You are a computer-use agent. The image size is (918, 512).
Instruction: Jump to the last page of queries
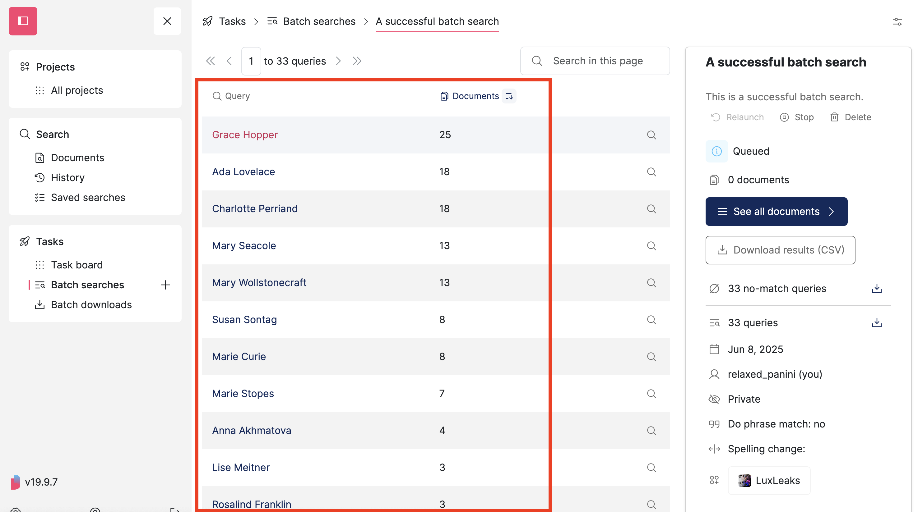[x=357, y=61]
